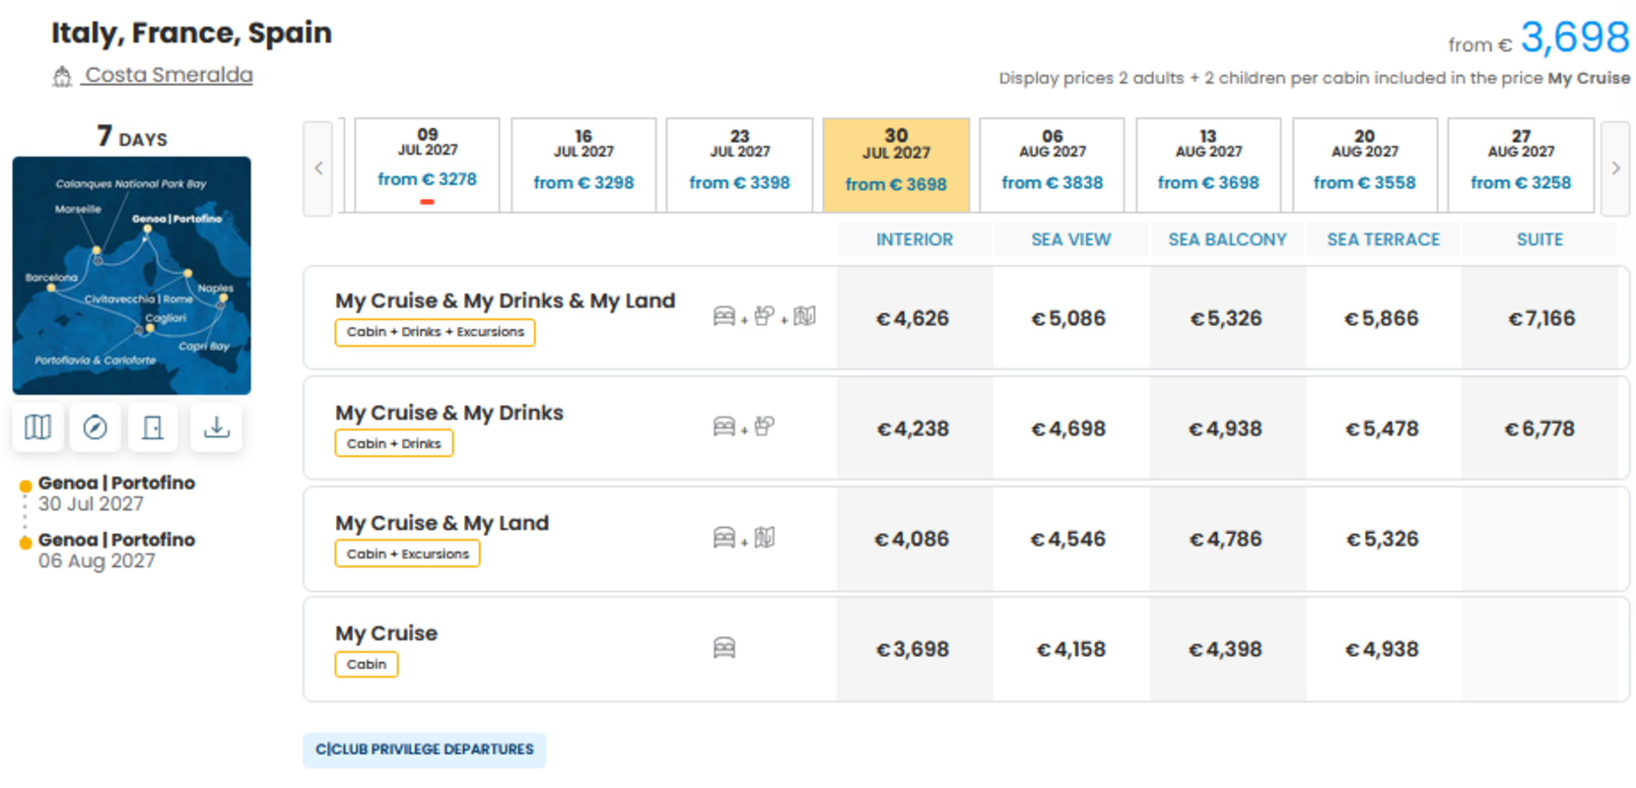This screenshot has width=1636, height=788.
Task: Click the drinks icon in My Cruise & My Drinks & My Land row
Action: point(764,315)
